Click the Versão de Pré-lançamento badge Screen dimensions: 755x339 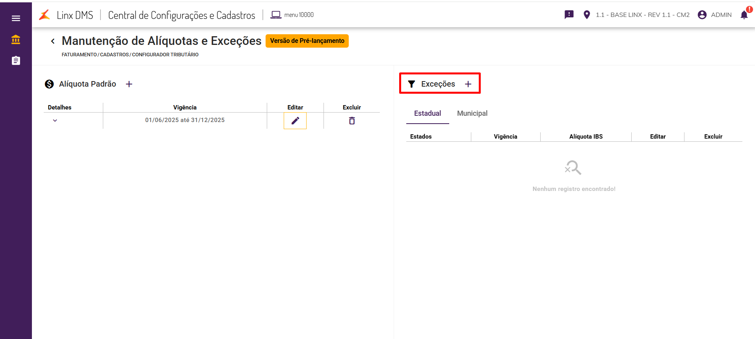click(x=307, y=41)
